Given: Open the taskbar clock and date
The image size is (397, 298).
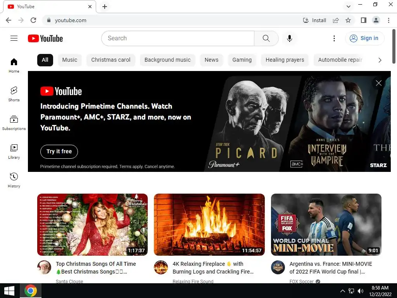Looking at the screenshot, I should 380,291.
